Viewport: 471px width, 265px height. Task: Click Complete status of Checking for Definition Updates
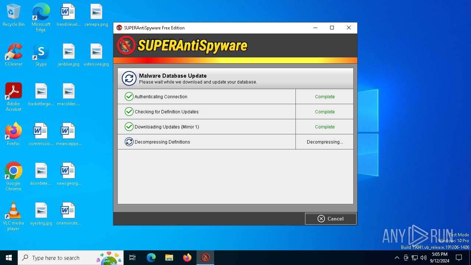click(x=325, y=112)
